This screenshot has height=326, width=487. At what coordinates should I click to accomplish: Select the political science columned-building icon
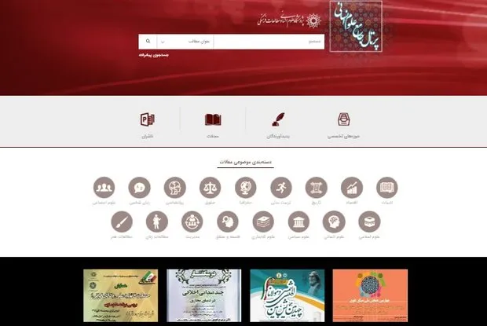298,222
